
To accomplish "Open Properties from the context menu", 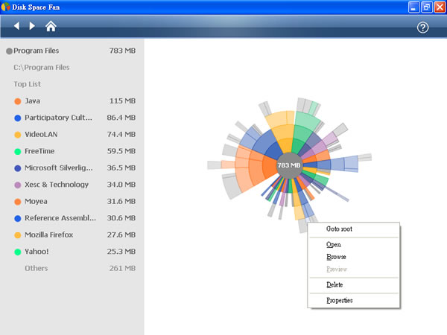I will (x=340, y=300).
